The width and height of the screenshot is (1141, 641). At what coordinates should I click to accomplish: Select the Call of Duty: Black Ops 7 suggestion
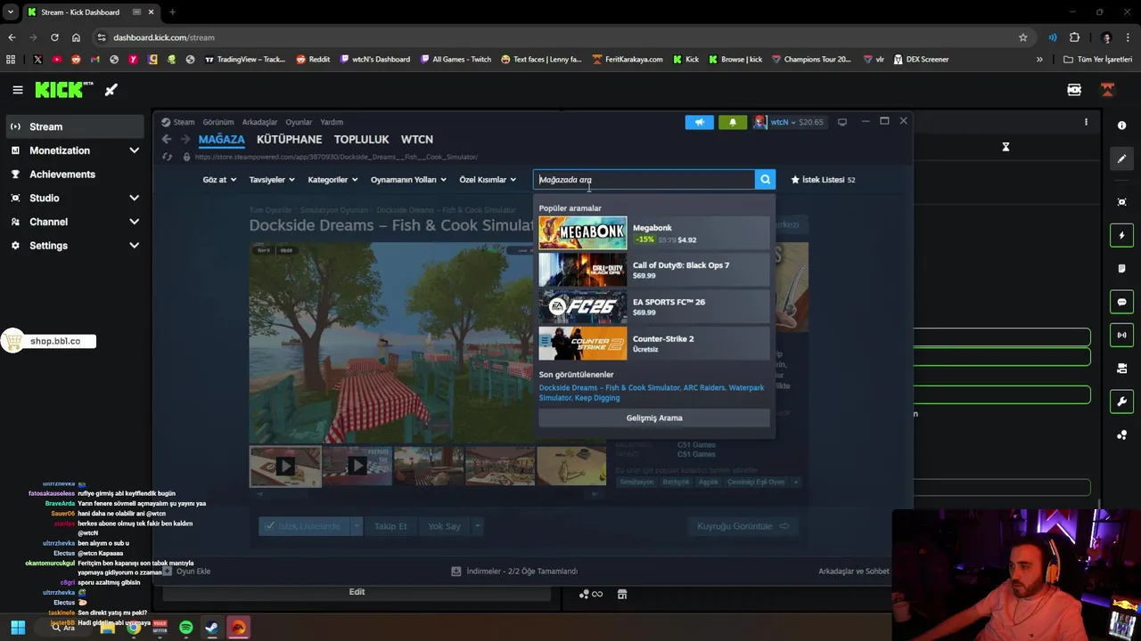pyautogui.click(x=654, y=270)
